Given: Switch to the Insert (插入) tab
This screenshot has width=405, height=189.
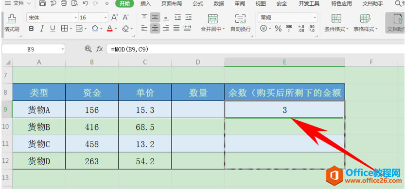Looking at the screenshot, I should [x=145, y=3].
